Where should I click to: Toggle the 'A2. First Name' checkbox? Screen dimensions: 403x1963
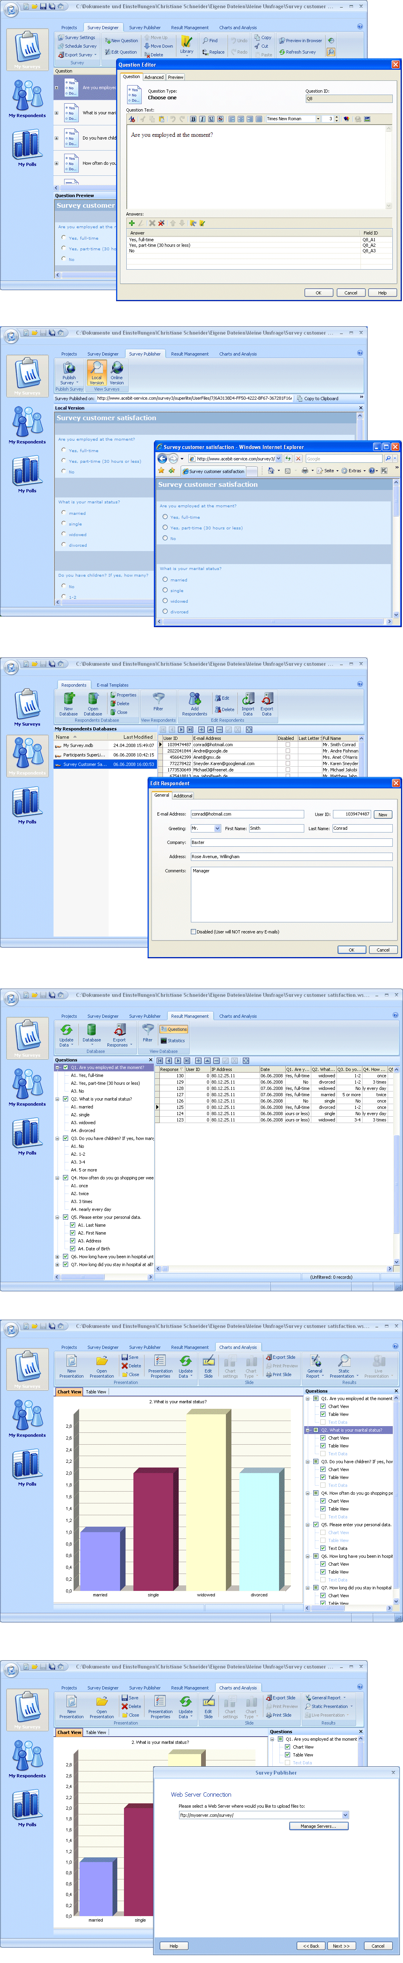pos(74,1232)
